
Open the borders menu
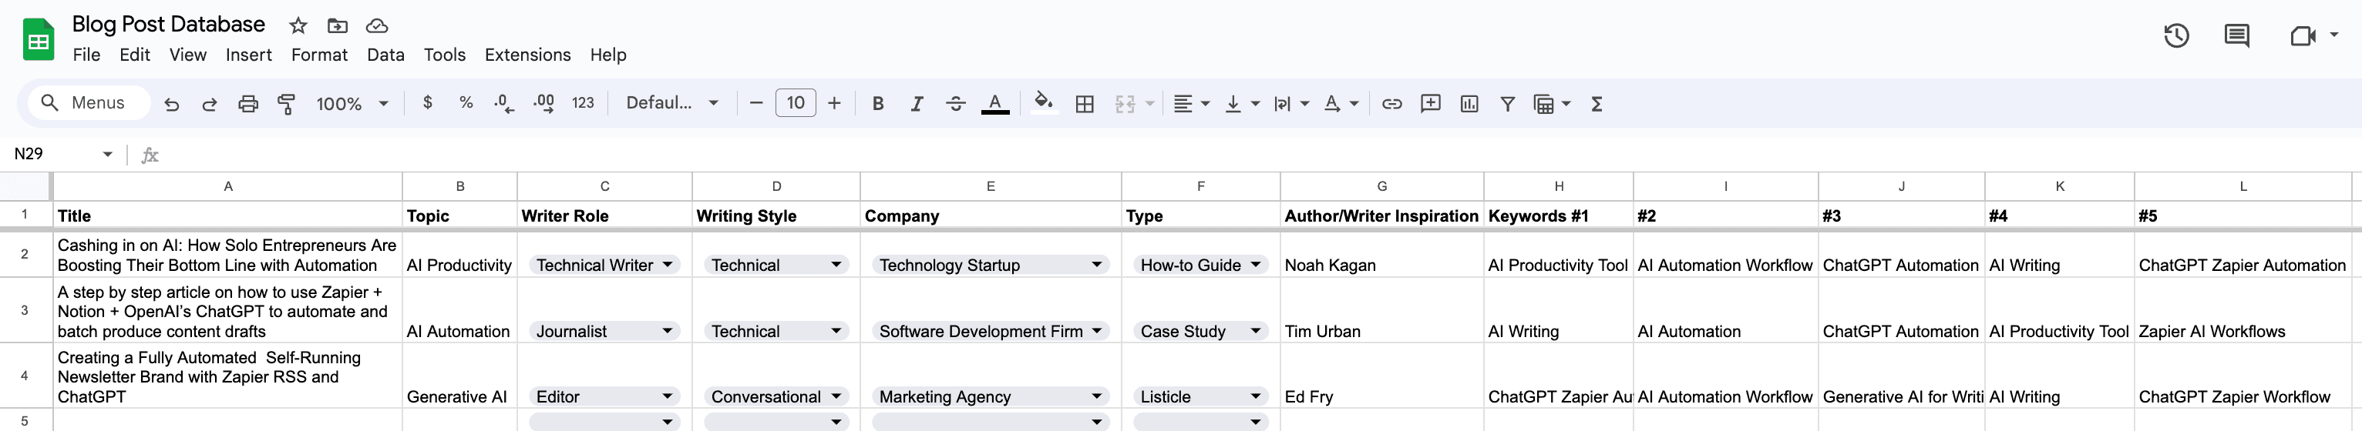coord(1085,103)
